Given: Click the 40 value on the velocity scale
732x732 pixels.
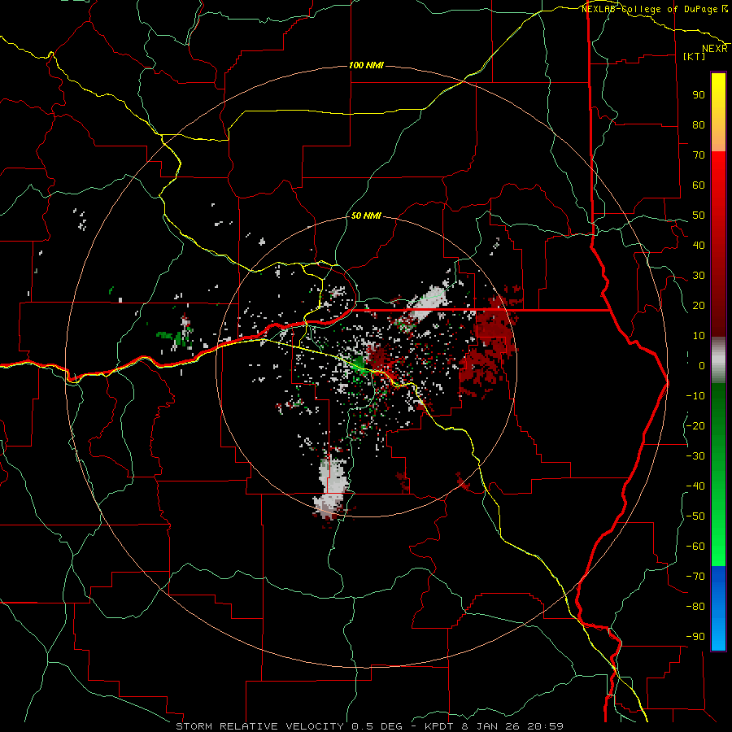Looking at the screenshot, I should (x=699, y=246).
